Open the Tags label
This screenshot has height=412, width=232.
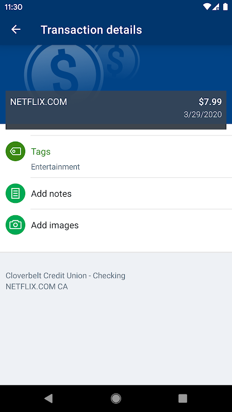[x=41, y=151]
